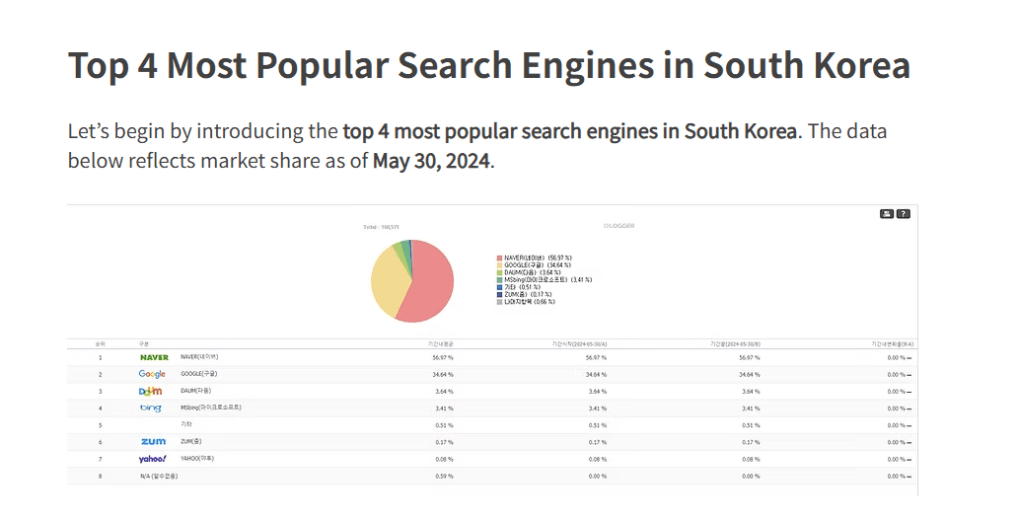Click the LOGGER watermark above the chart
This screenshot has height=521, width=1018.
(x=618, y=226)
